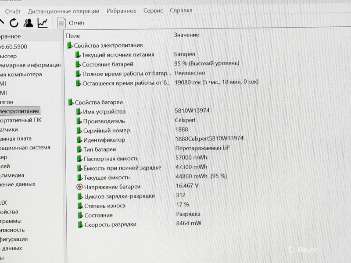Click battery icon next to Оставшееся время работы
This screenshot has width=351, height=263.
click(79, 83)
